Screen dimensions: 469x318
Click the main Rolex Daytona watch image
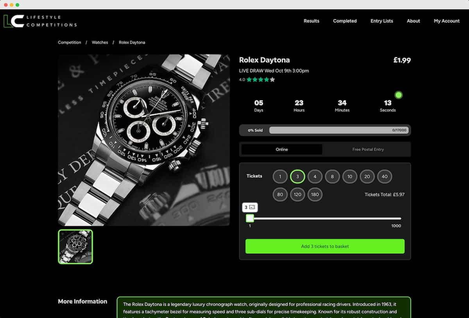pos(143,139)
